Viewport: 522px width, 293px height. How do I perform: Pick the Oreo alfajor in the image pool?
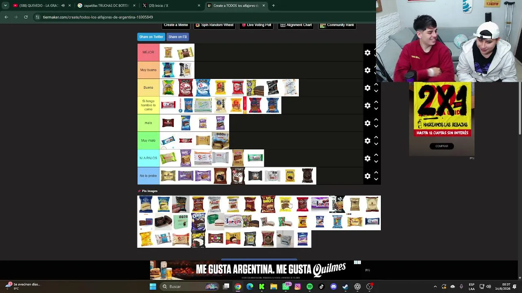[198, 221]
